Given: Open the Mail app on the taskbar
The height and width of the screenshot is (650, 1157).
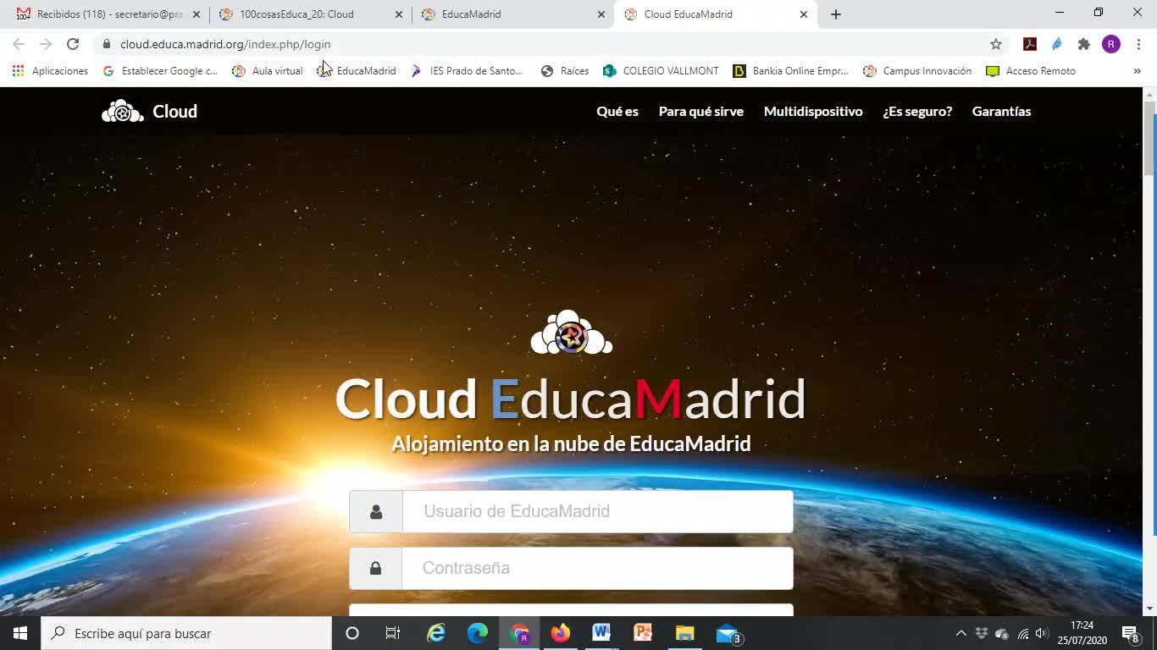Looking at the screenshot, I should point(728,633).
